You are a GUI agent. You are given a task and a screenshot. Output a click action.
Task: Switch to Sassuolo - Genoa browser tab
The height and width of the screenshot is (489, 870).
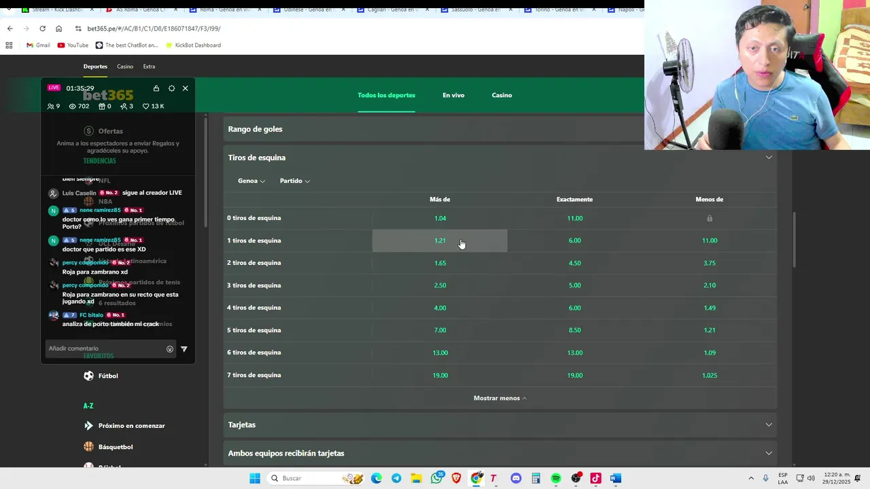click(476, 10)
